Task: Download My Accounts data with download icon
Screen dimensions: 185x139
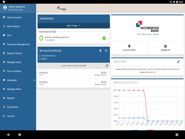Action: [100, 51]
